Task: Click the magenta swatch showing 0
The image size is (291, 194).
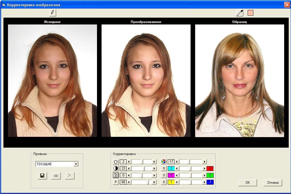Action: 171,175
